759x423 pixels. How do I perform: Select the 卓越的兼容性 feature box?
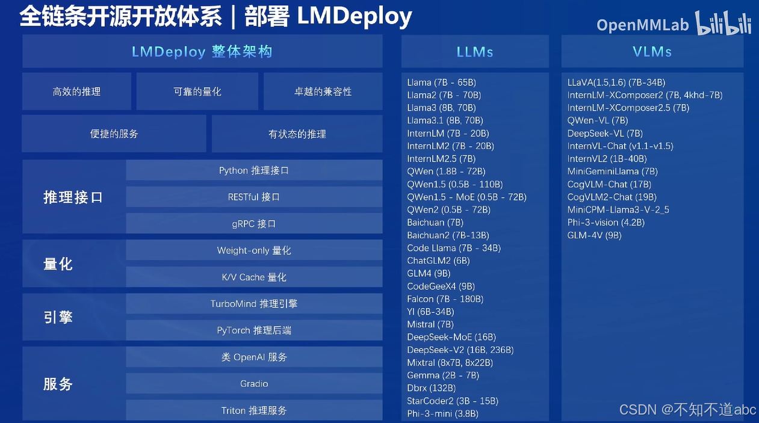coord(323,91)
